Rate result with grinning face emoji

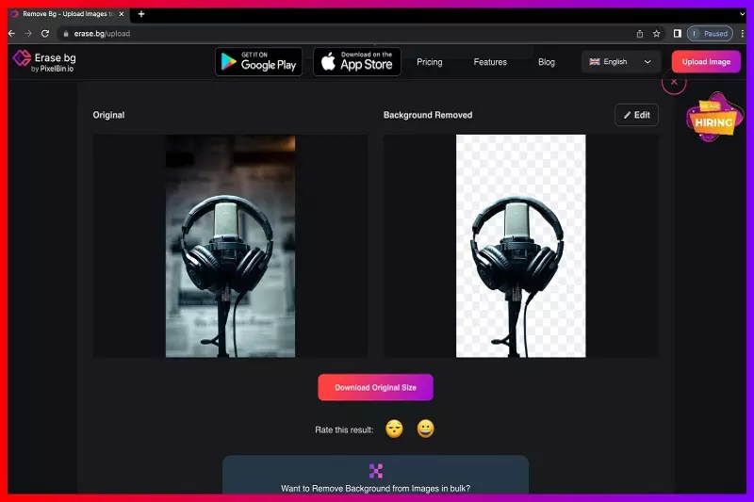click(x=426, y=429)
